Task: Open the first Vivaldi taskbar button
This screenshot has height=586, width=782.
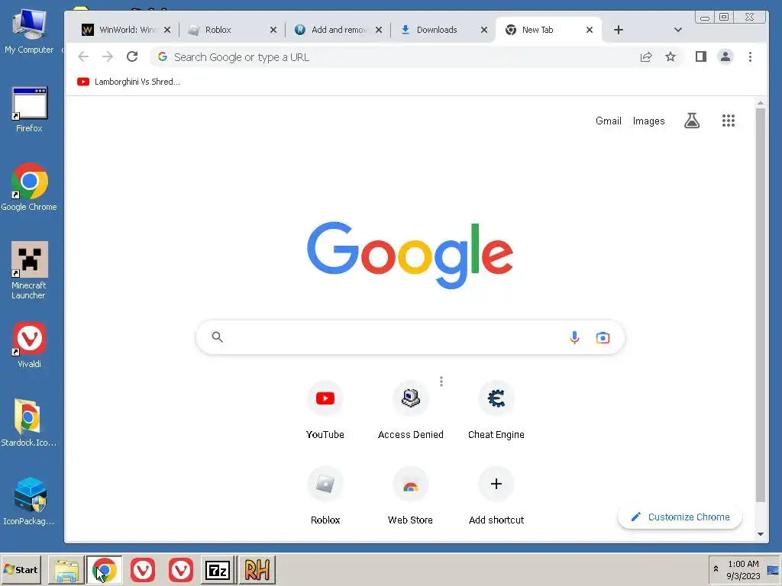Action: [143, 569]
